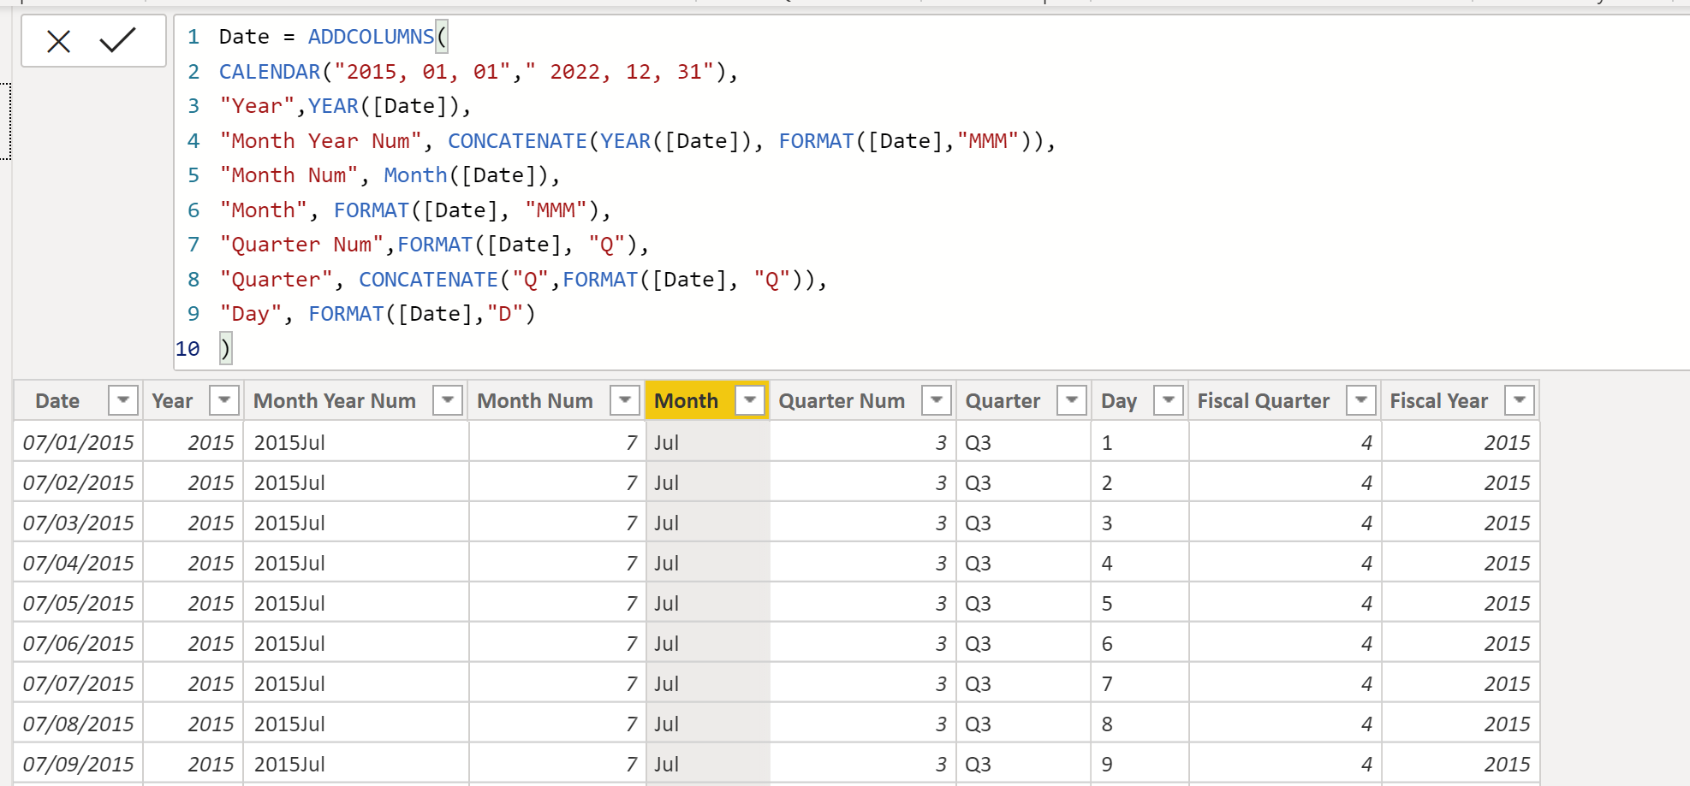This screenshot has width=1690, height=786.
Task: Select the Jul cell in row 07/06/2015
Action: [x=707, y=643]
